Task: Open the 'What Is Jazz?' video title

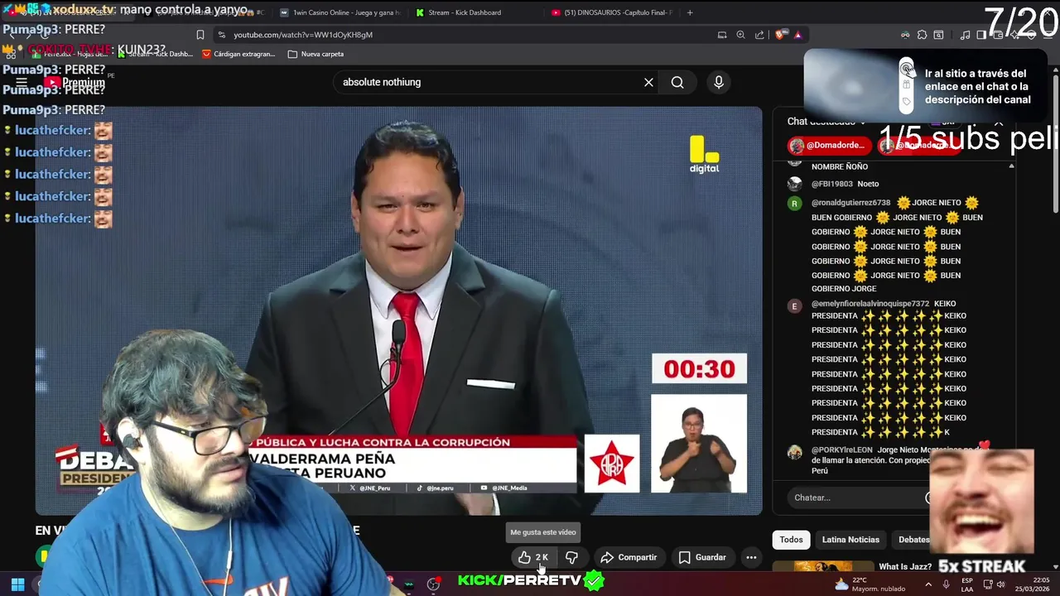Action: pos(905,567)
